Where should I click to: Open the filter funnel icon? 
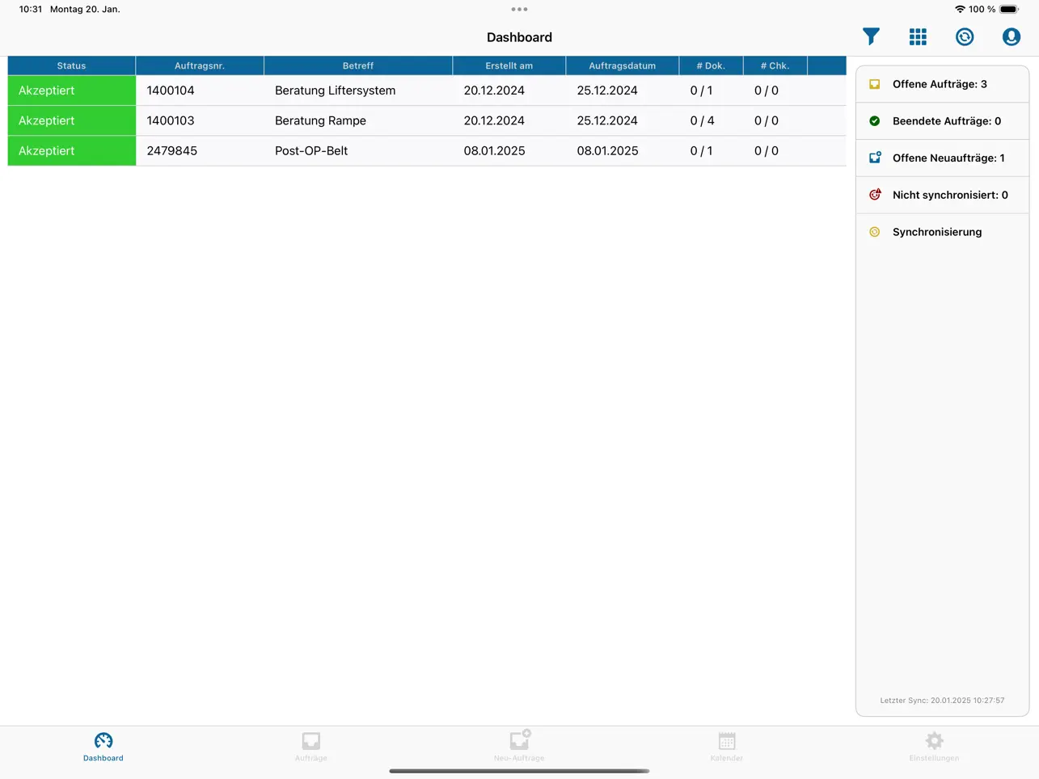[871, 36]
